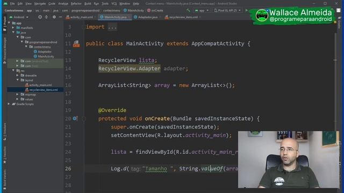This screenshot has width=344, height=193.
Task: Expand the manifests folder
Action: tap(13, 27)
